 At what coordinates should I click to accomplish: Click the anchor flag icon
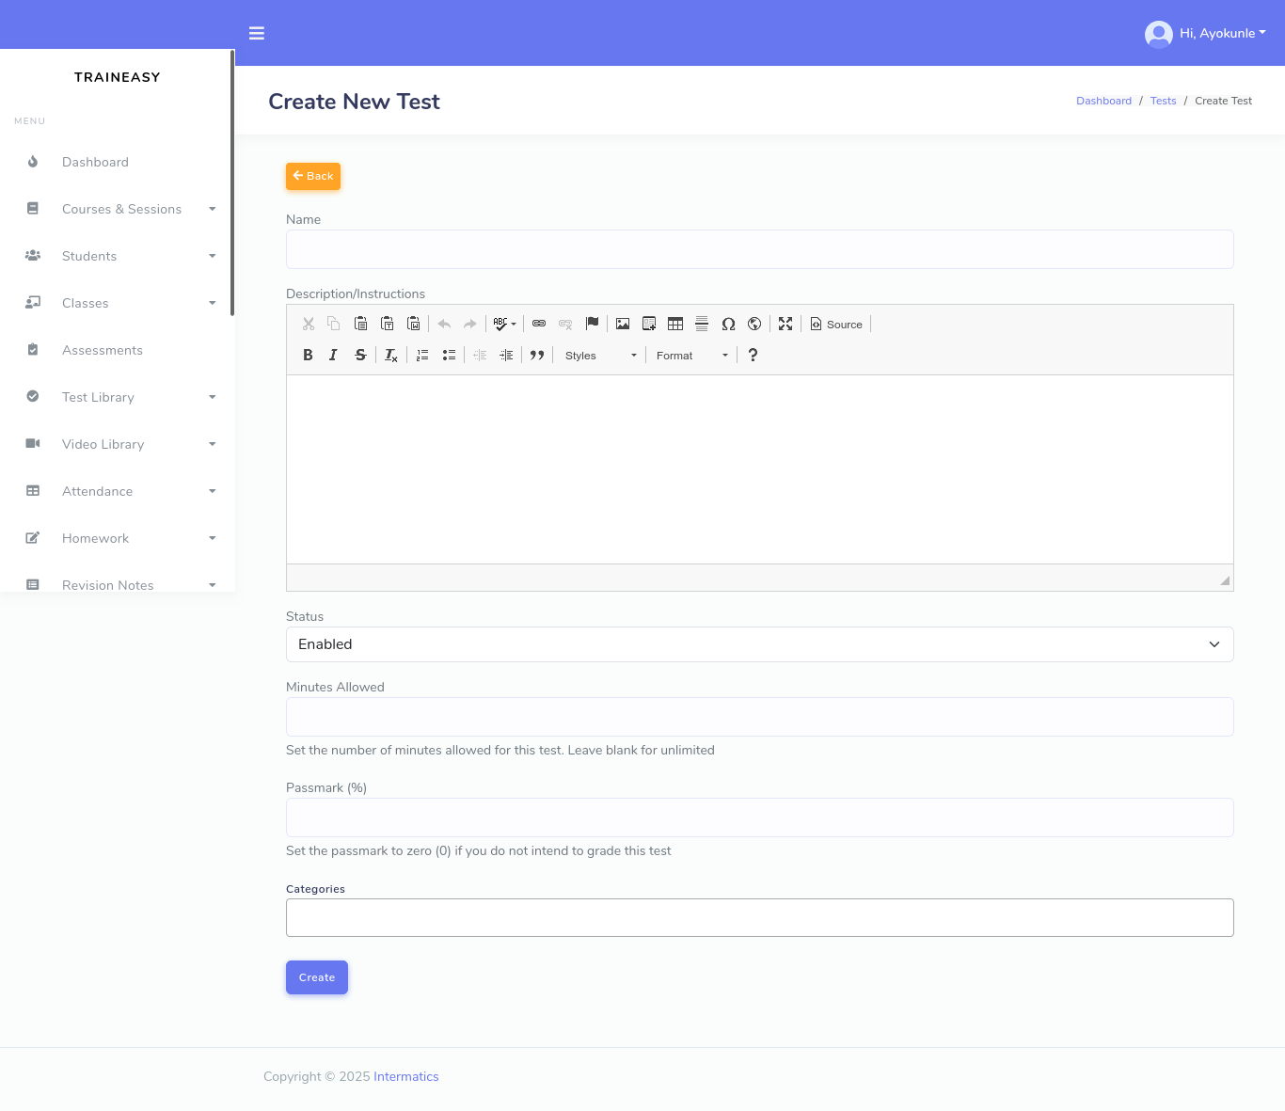tap(592, 325)
